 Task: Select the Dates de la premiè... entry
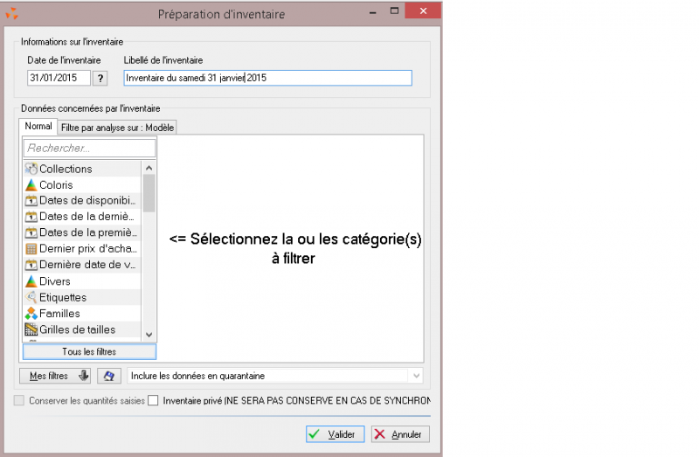click(x=82, y=232)
